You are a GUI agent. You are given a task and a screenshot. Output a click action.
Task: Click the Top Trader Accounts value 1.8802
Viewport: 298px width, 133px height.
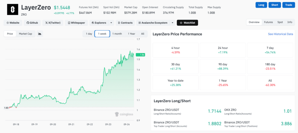(x=214, y=124)
